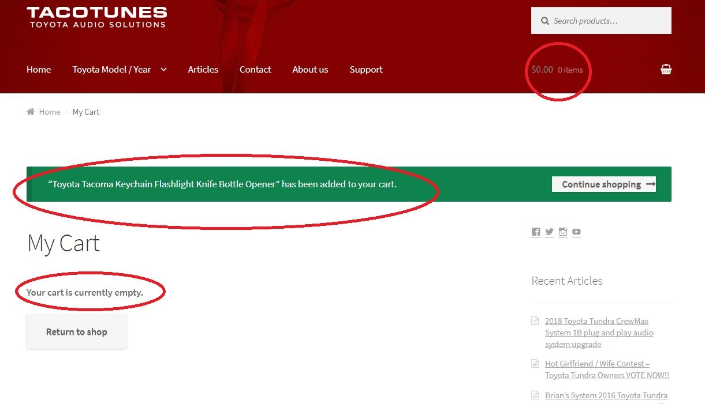This screenshot has height=404, width=705.
Task: Open the About us page
Action: 310,70
